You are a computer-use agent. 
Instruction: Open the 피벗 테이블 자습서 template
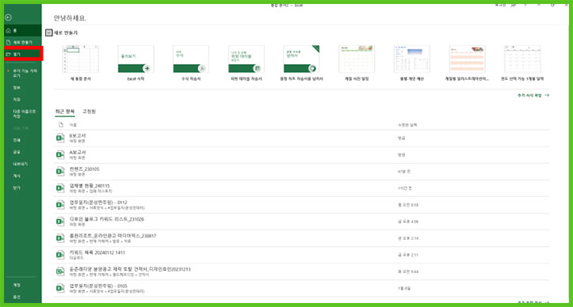click(x=246, y=59)
